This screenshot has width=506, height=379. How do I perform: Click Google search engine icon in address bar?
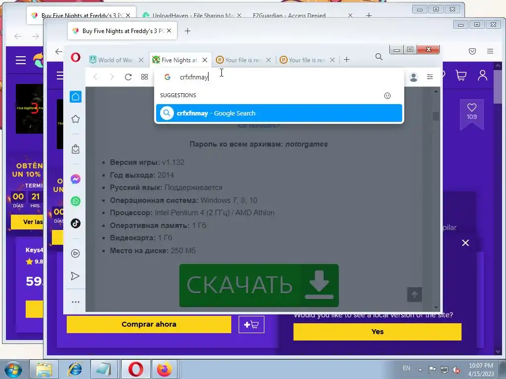[x=167, y=77]
